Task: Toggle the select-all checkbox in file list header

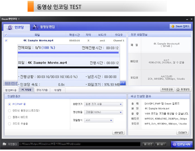Action: pyautogui.click(x=6, y=35)
